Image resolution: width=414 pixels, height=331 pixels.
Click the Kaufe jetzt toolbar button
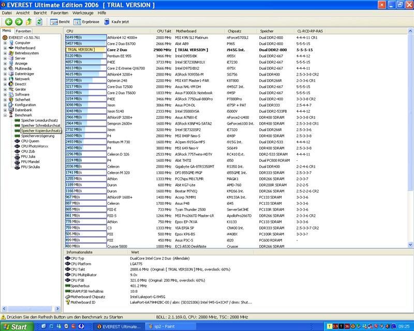(116, 22)
